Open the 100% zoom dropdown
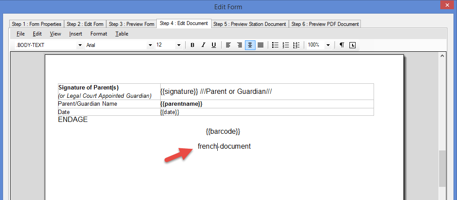The height and width of the screenshot is (200, 457). (x=328, y=46)
